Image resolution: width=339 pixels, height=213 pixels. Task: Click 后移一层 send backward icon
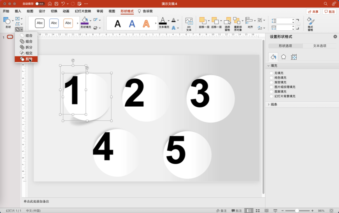(x=215, y=21)
